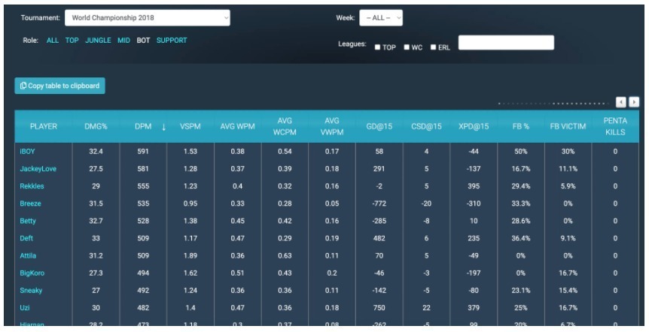Click Breeze's GD@15 value -772
This screenshot has width=649, height=332.
tap(379, 204)
